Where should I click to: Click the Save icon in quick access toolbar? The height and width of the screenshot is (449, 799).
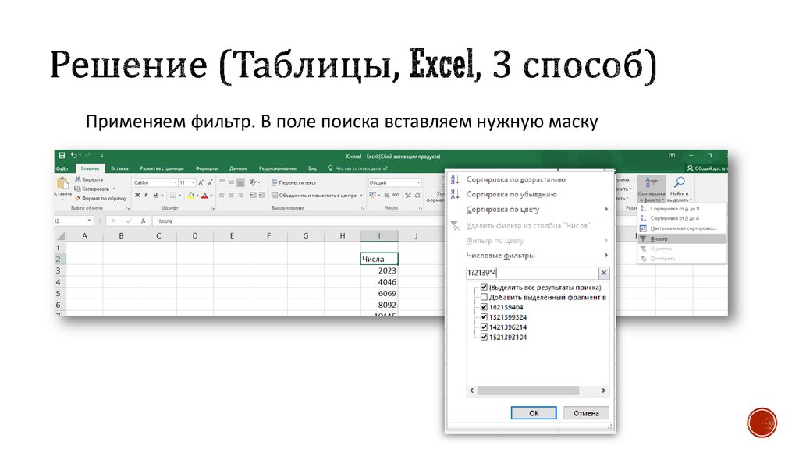[62, 155]
